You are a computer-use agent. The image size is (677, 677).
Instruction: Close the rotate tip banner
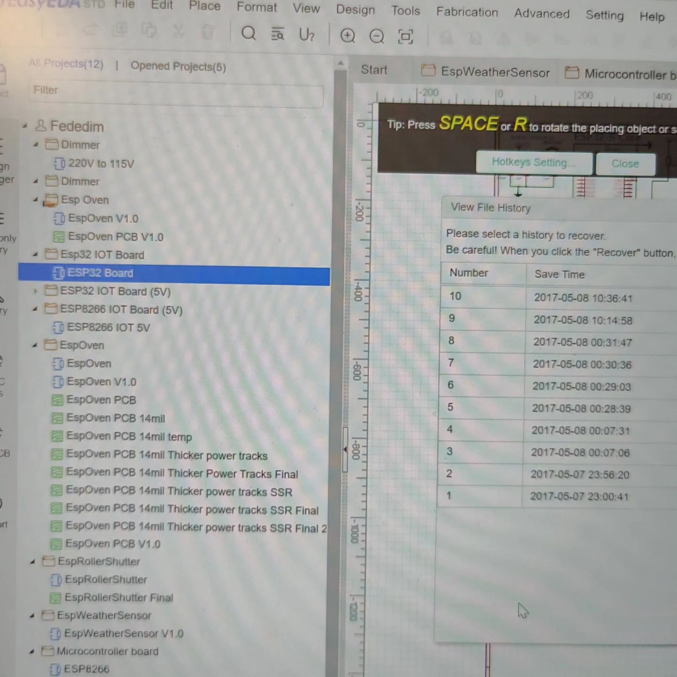pyautogui.click(x=625, y=164)
